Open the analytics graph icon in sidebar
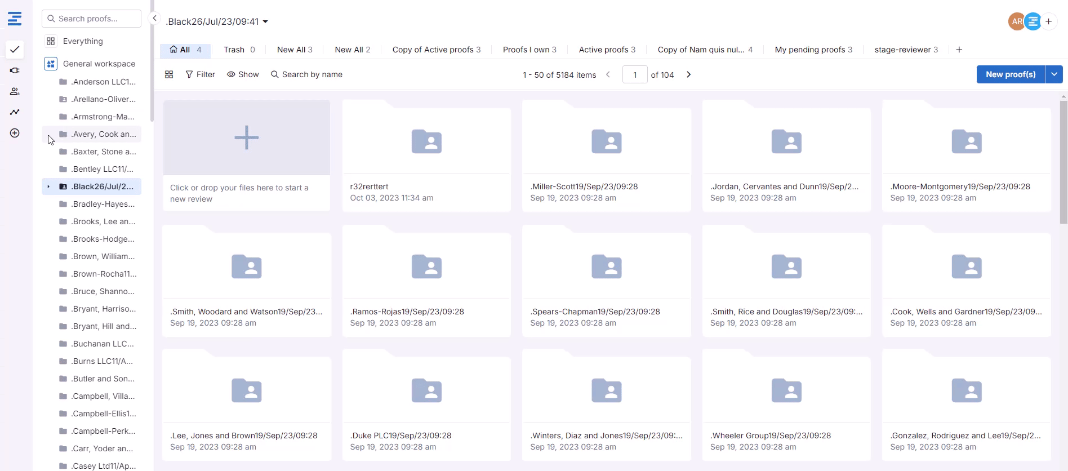1068x471 pixels. point(15,112)
